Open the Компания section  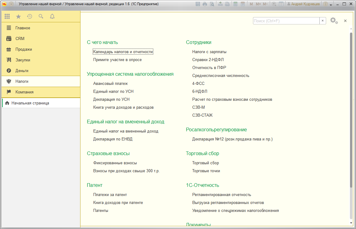[41, 92]
